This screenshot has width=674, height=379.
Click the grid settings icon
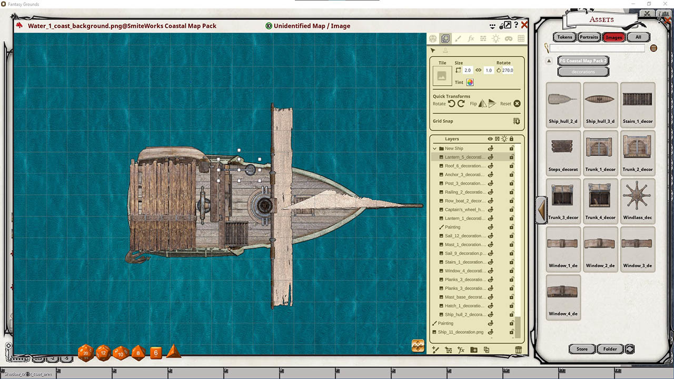[521, 39]
